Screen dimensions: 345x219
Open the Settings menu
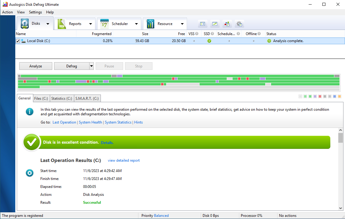click(35, 12)
